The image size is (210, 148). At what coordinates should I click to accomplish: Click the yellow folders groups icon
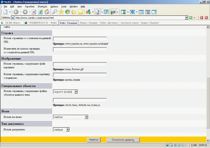coord(74,12)
